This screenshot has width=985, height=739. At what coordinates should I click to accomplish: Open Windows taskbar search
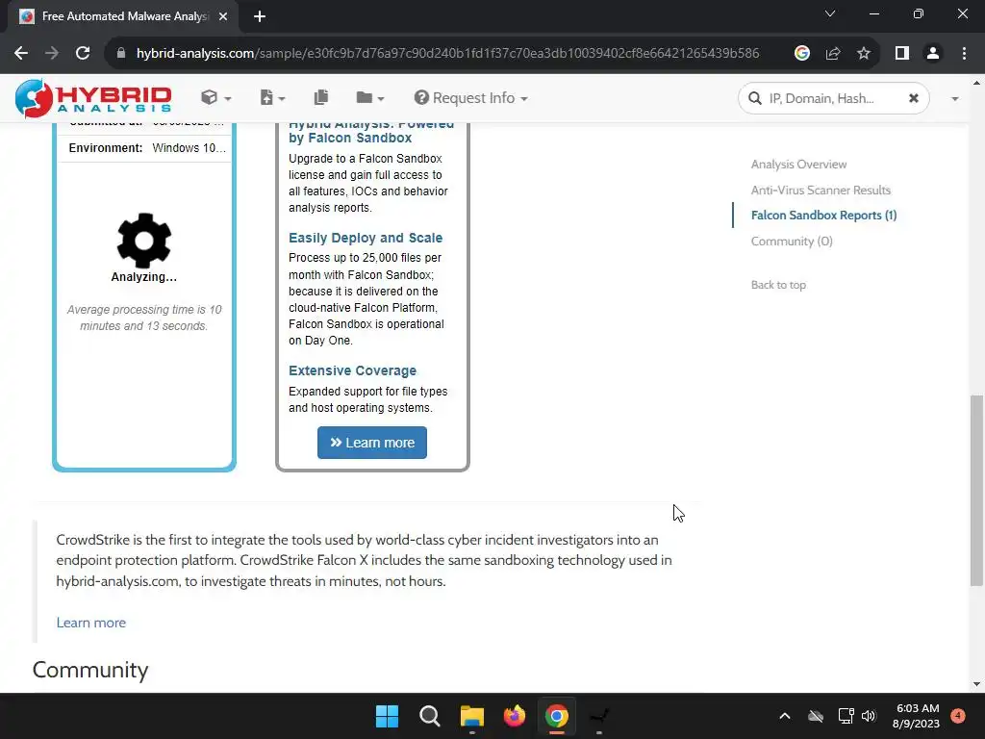(430, 716)
